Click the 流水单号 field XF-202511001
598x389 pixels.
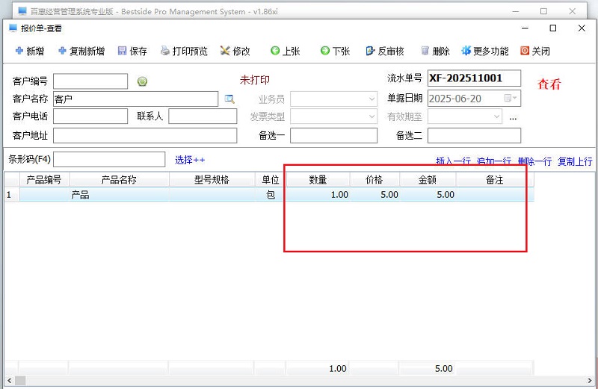474,78
